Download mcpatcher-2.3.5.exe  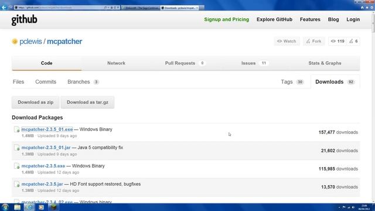coord(43,166)
